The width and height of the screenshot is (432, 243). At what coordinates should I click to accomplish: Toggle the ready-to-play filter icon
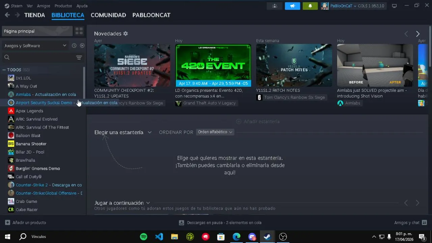[x=82, y=46]
